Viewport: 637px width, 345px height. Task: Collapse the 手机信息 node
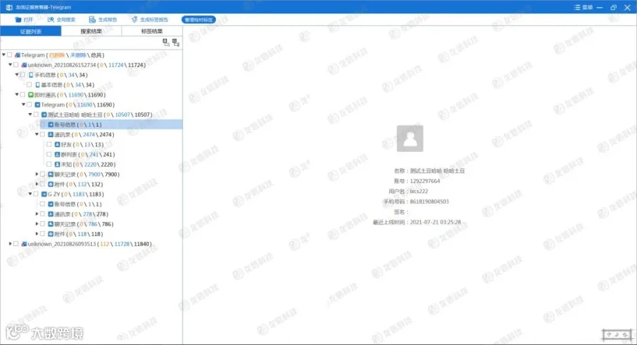(x=17, y=75)
